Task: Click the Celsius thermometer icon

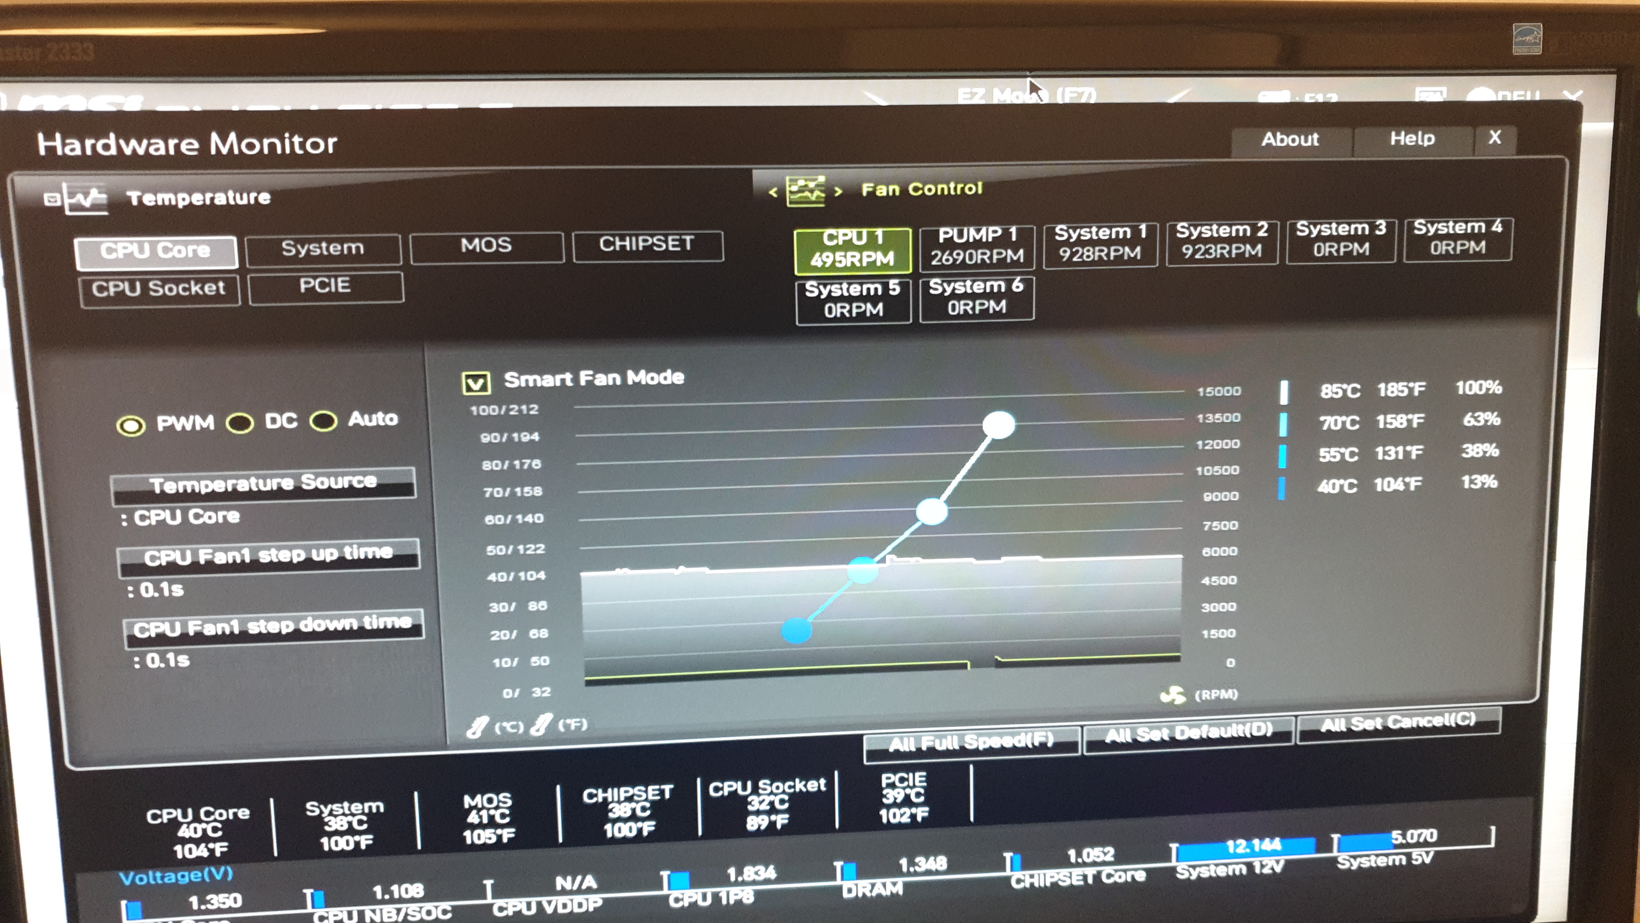Action: point(477,726)
